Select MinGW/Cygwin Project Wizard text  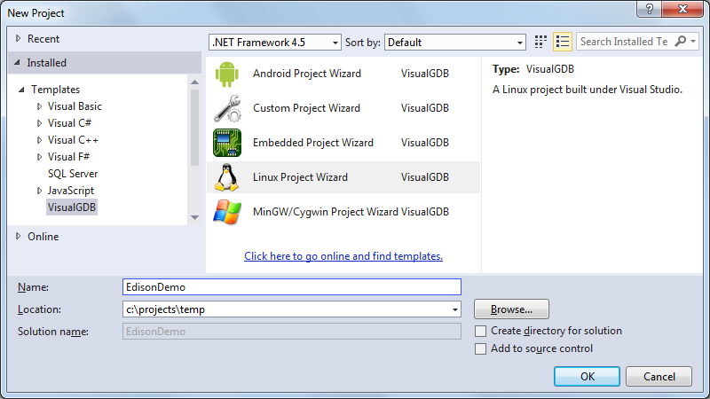[x=325, y=212]
